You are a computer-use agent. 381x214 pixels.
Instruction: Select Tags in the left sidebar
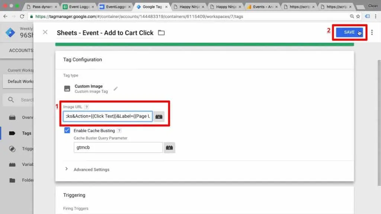pos(21,133)
